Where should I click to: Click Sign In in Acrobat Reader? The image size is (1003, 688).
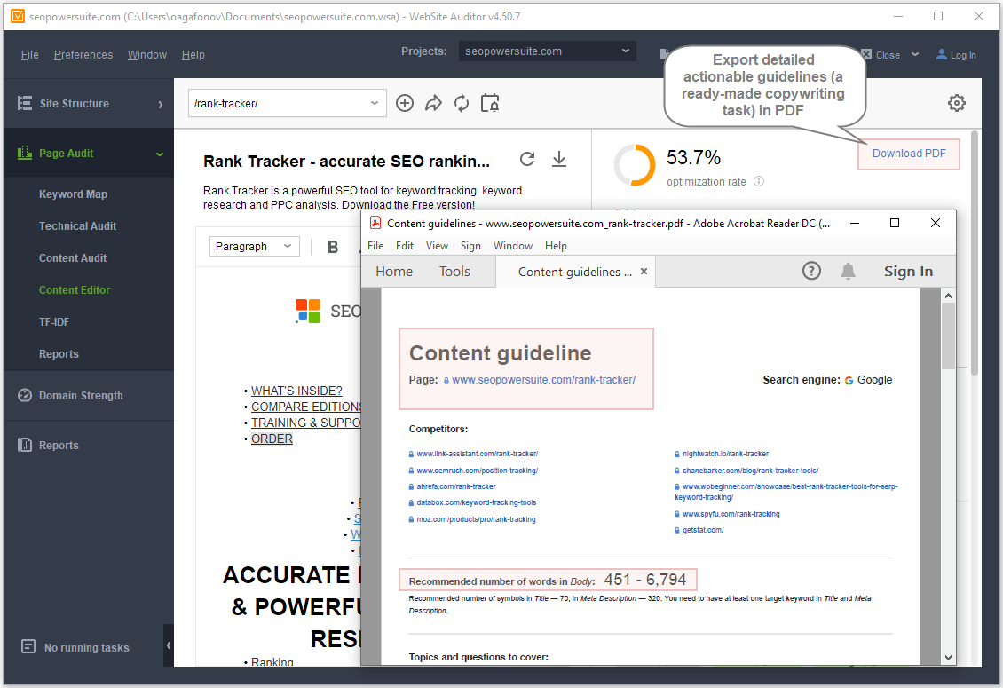(908, 272)
